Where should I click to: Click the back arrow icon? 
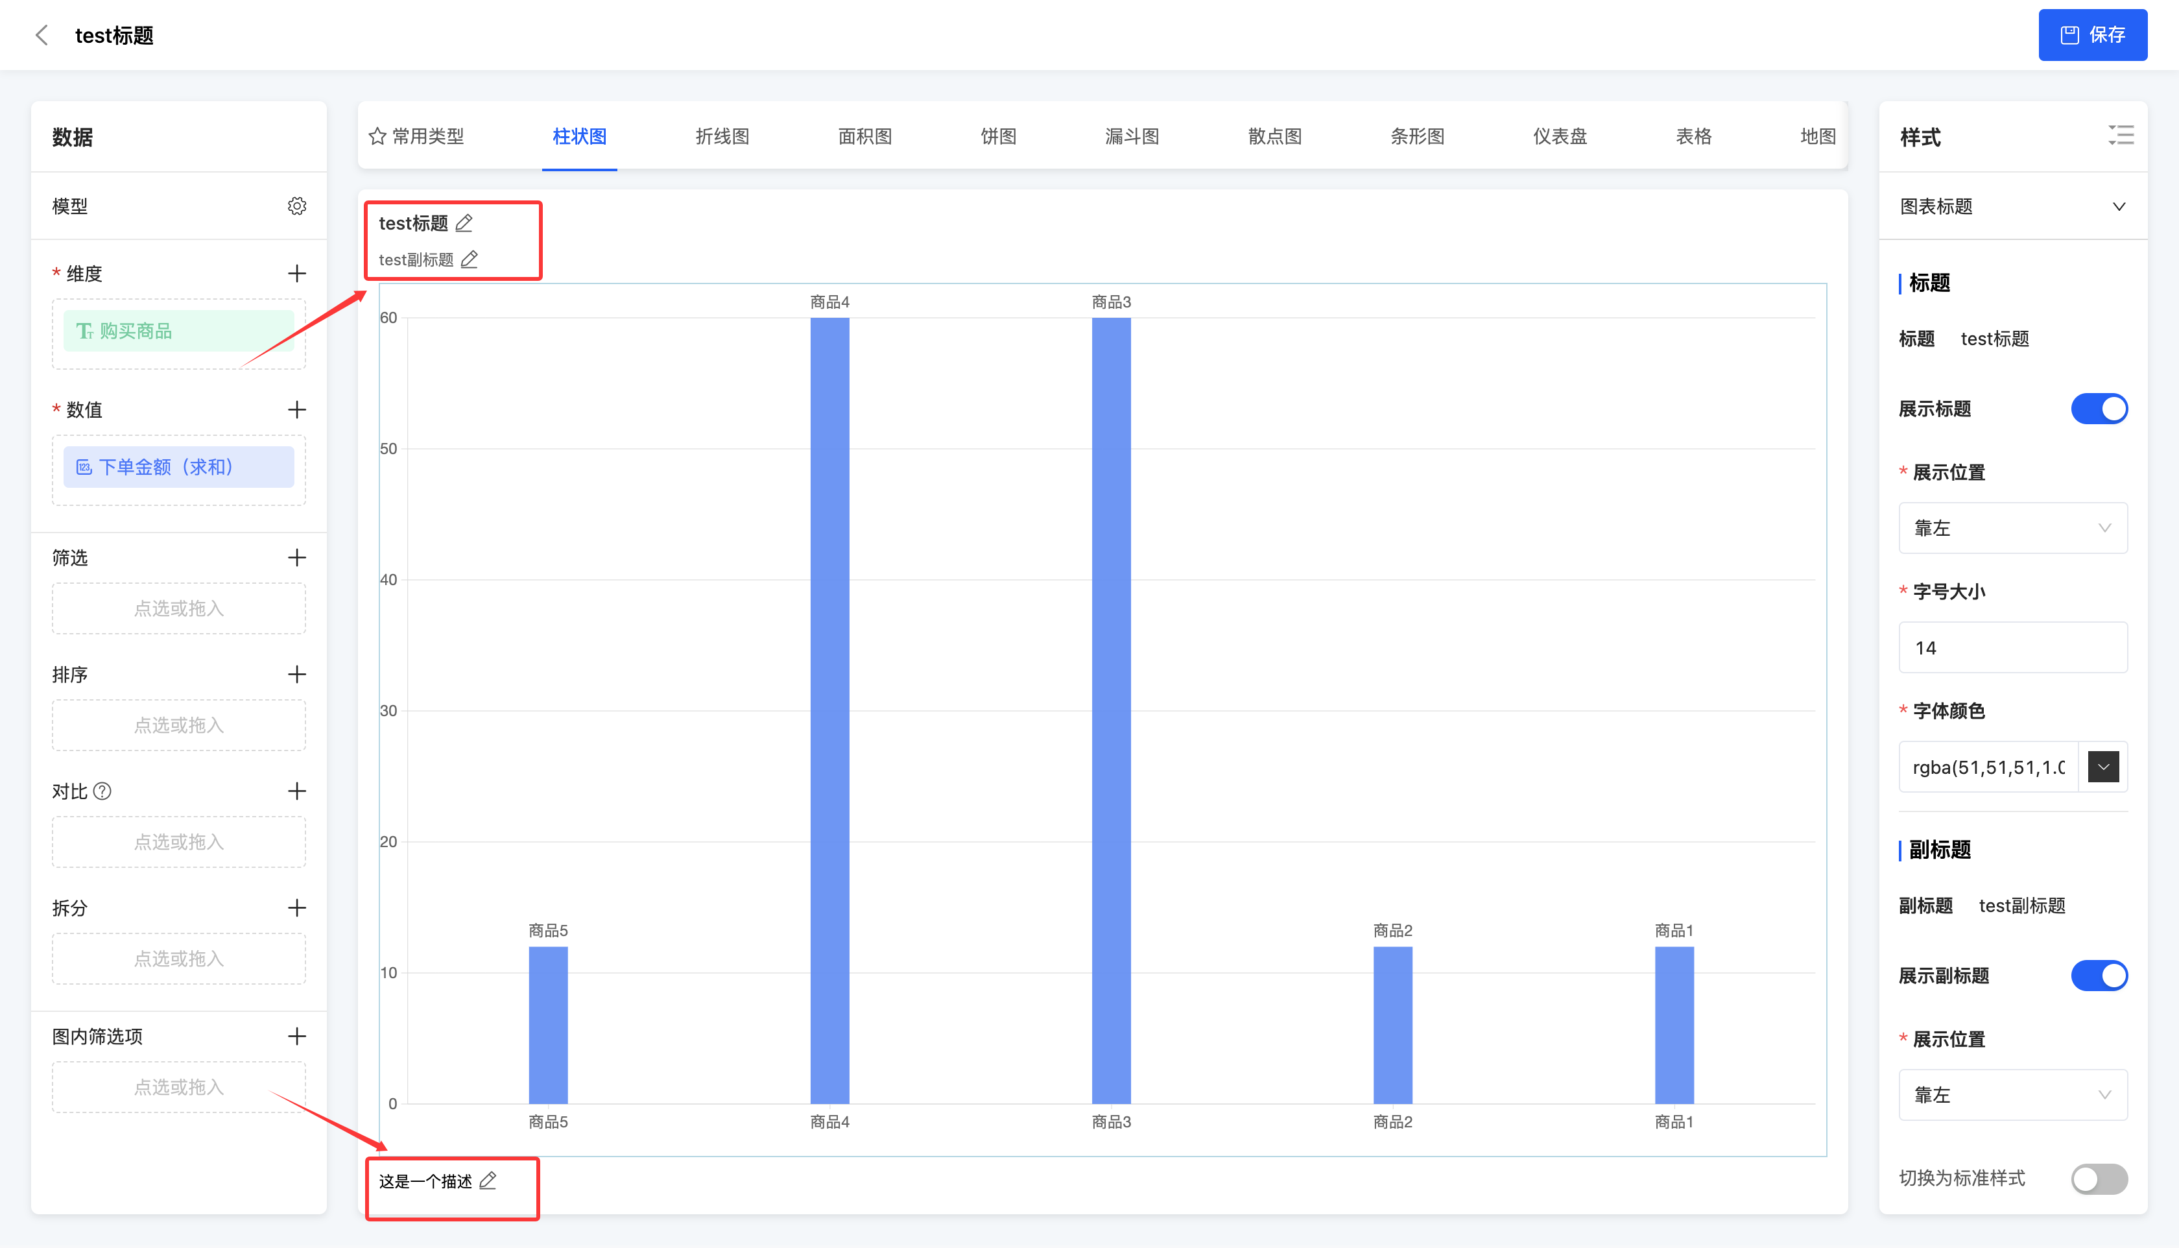click(41, 35)
